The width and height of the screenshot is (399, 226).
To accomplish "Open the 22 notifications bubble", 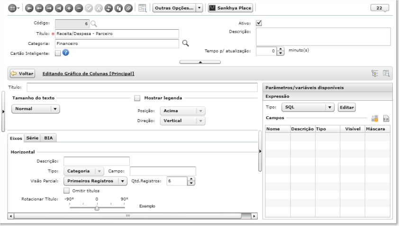I will (x=380, y=8).
